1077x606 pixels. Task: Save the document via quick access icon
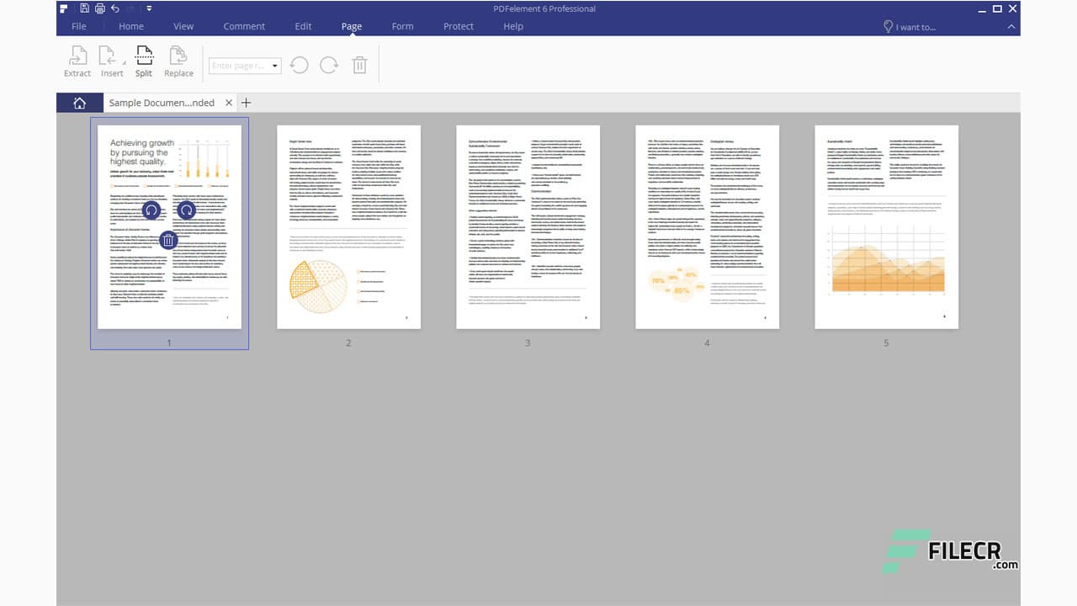(85, 8)
